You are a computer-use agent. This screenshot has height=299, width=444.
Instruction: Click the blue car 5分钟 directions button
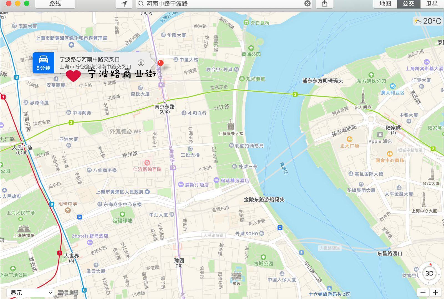click(43, 63)
